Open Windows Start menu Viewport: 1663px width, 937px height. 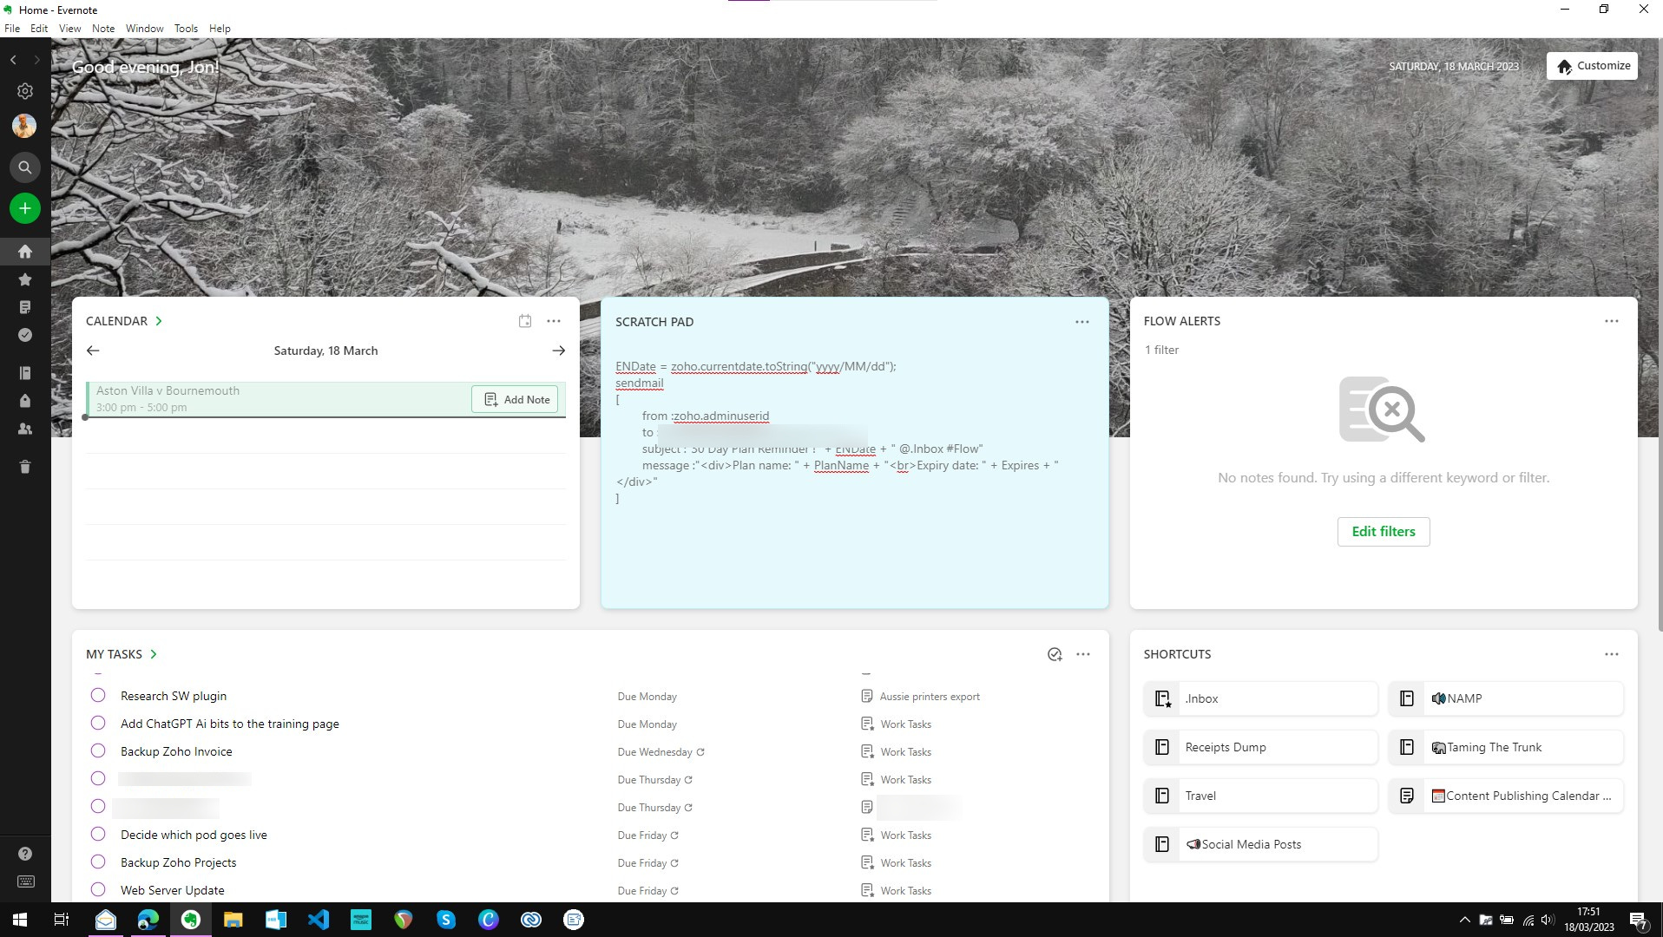(x=20, y=920)
